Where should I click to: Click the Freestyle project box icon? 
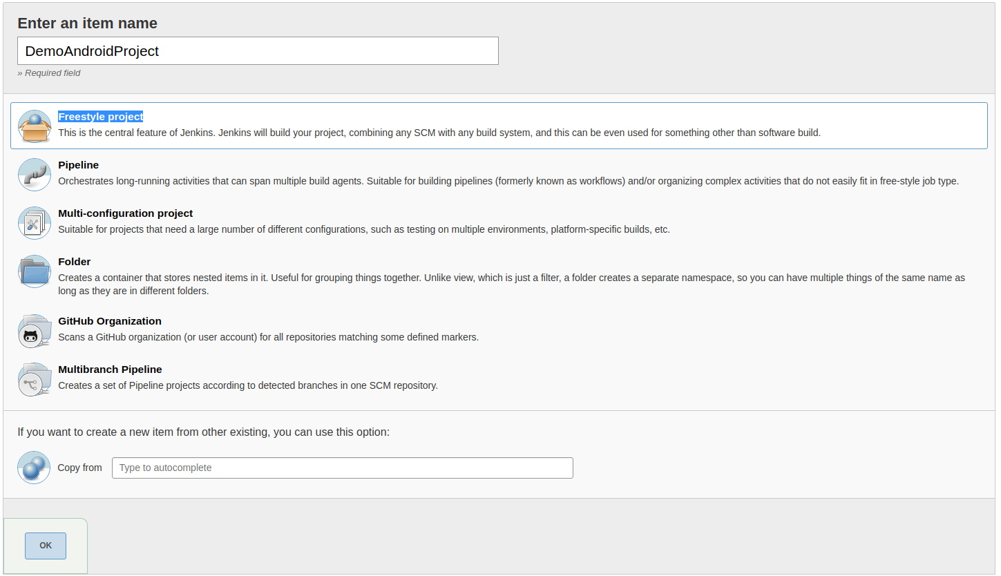[x=35, y=126]
